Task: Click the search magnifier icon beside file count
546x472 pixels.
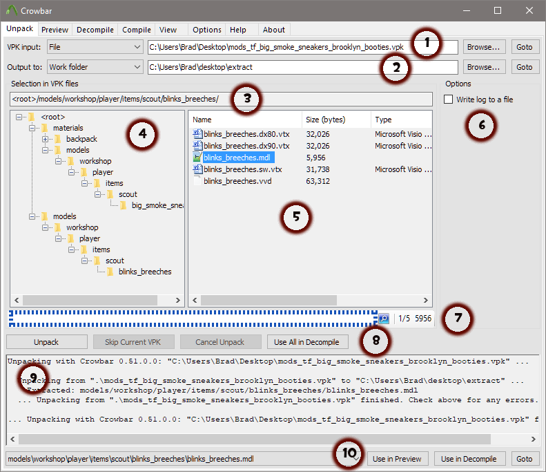Action: click(383, 319)
